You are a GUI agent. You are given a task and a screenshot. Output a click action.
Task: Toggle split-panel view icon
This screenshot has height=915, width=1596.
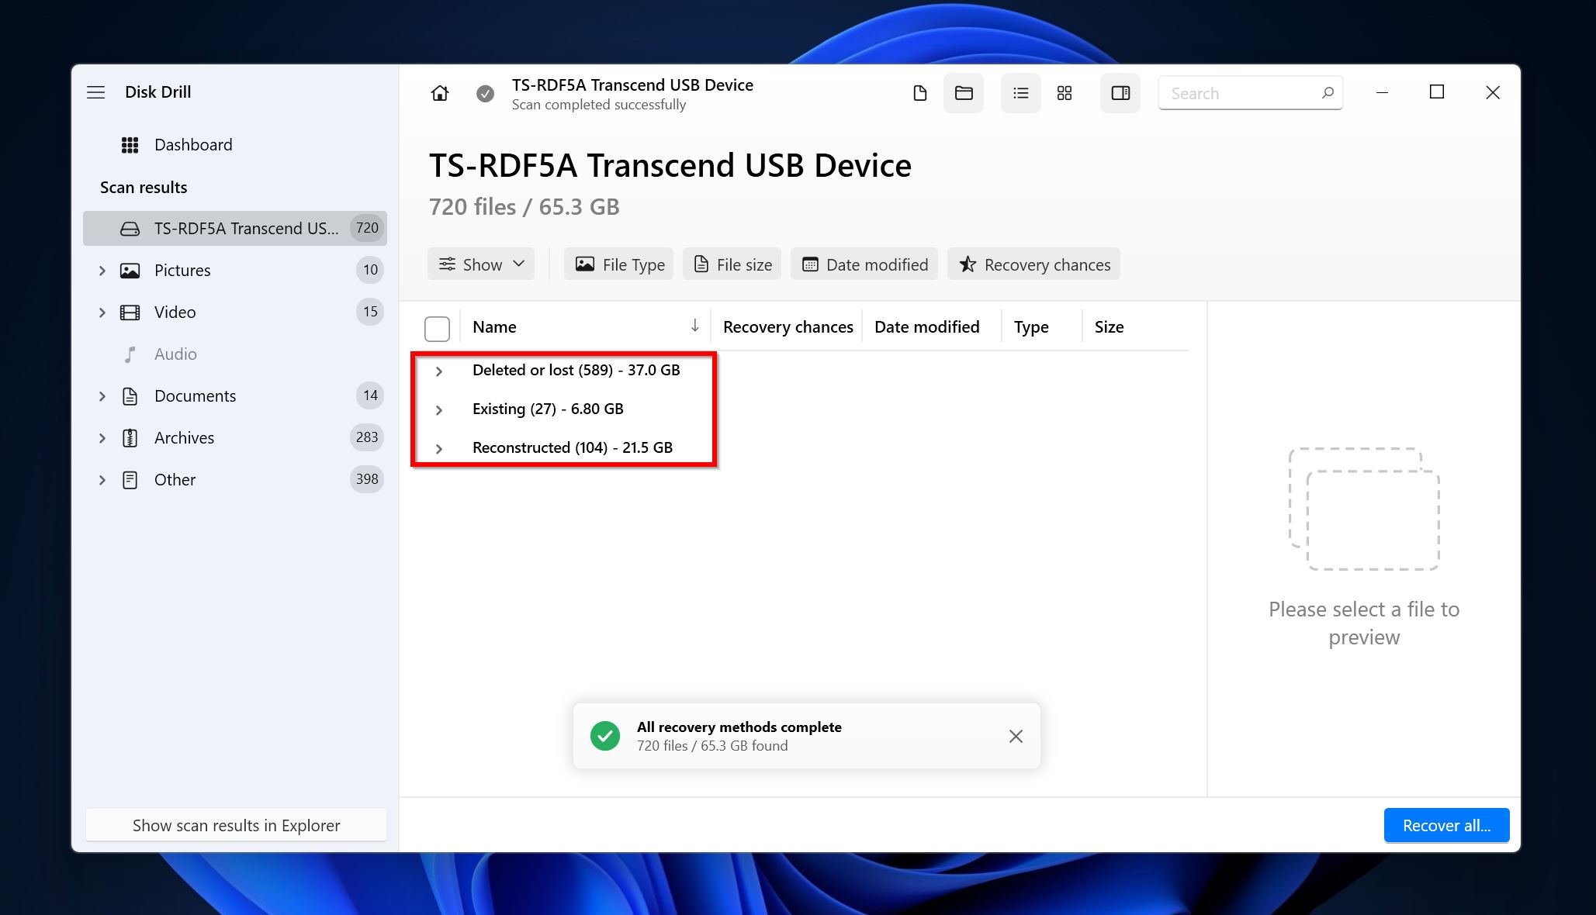[1120, 92]
